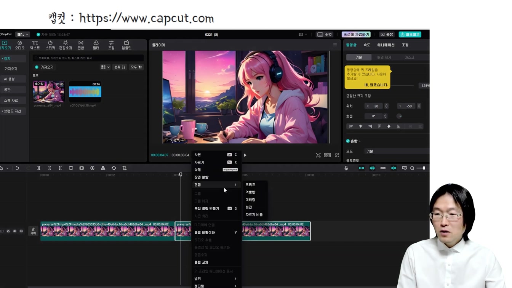Choose 삭제 (delete) in context menu

[216, 170]
